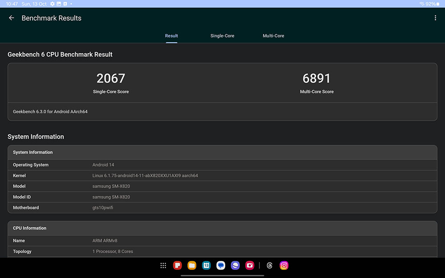Tap the letter A notification icon

pyautogui.click(x=65, y=4)
